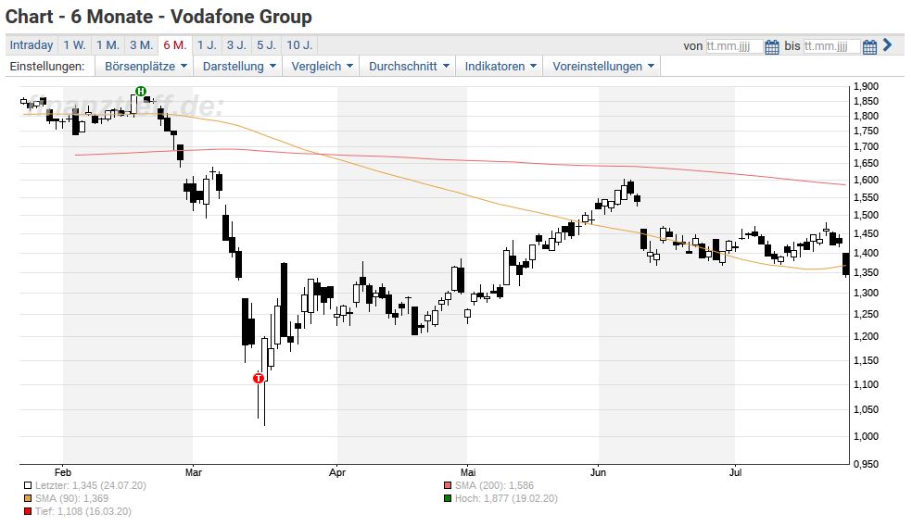Open the Indikatoren dropdown
The image size is (912, 526).
click(x=500, y=67)
